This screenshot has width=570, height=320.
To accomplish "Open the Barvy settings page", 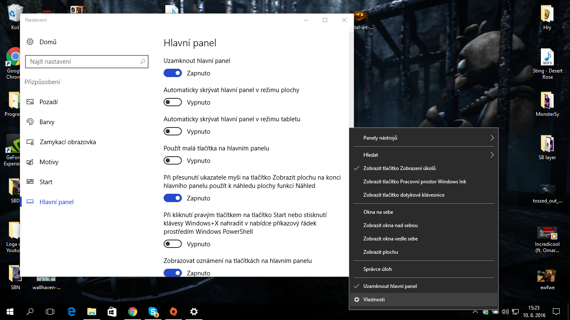I will click(47, 122).
